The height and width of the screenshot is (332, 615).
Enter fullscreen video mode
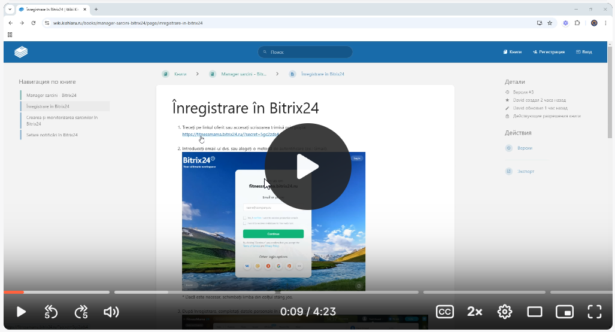point(595,312)
